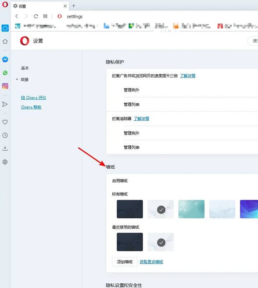Open the heart-shaped sidebar icon

tap(5, 122)
